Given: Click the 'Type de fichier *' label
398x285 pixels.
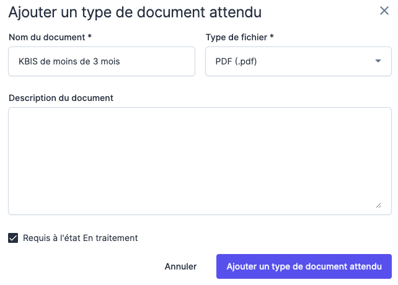Looking at the screenshot, I should [x=239, y=37].
